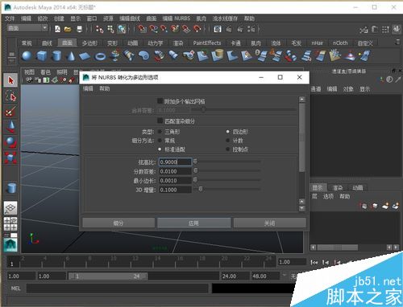The width and height of the screenshot is (403, 307).
Task: Switch to single perspective view layout
Action: (10, 208)
